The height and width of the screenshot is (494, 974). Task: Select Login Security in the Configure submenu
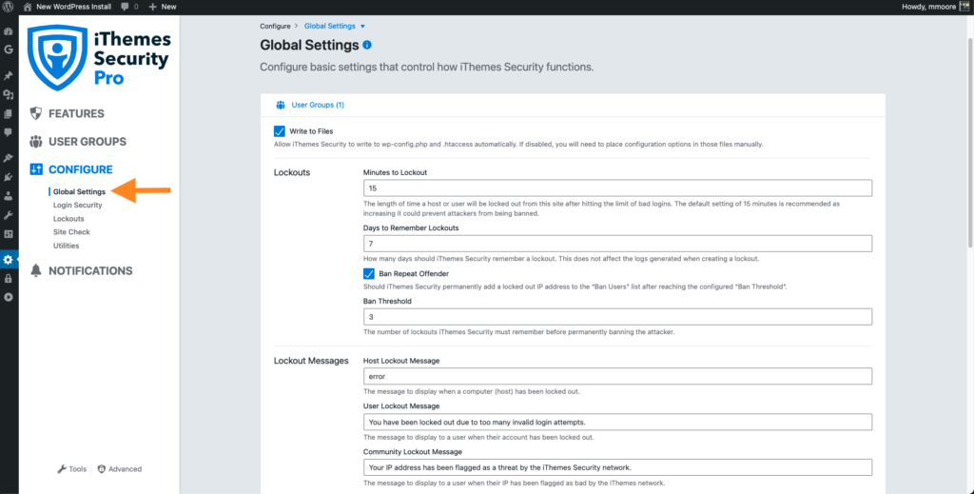[78, 205]
